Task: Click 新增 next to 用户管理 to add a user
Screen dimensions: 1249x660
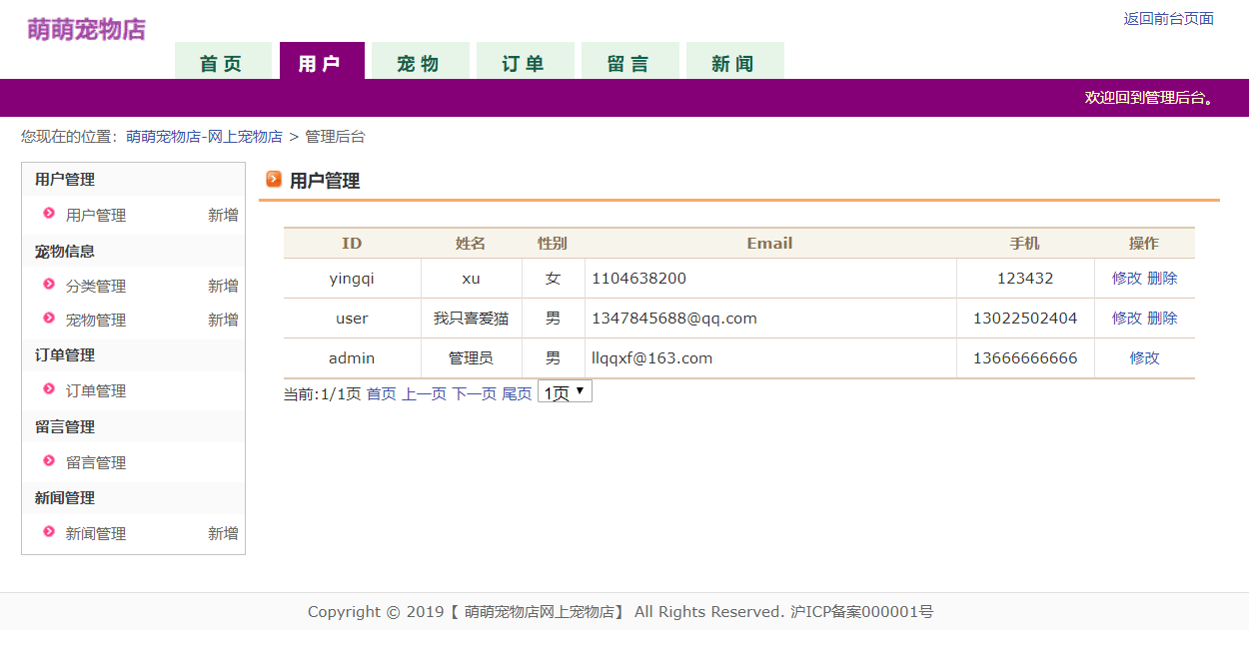Action: coord(222,215)
